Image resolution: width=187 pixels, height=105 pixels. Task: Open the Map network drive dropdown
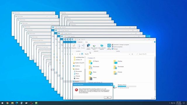[94, 47]
